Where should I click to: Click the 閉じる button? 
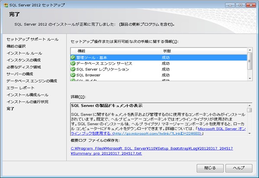point(210,168)
